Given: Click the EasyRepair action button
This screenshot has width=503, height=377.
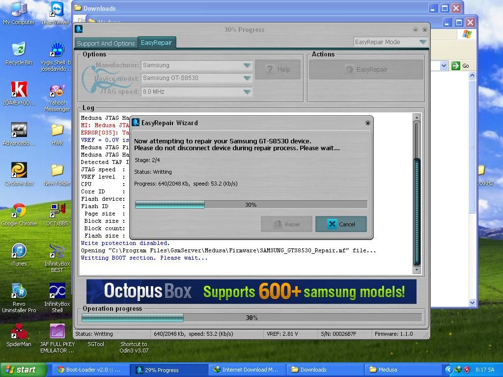Looking at the screenshot, I should (x=366, y=69).
